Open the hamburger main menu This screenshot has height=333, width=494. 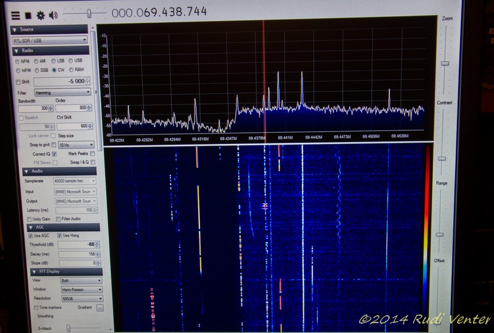[x=15, y=15]
